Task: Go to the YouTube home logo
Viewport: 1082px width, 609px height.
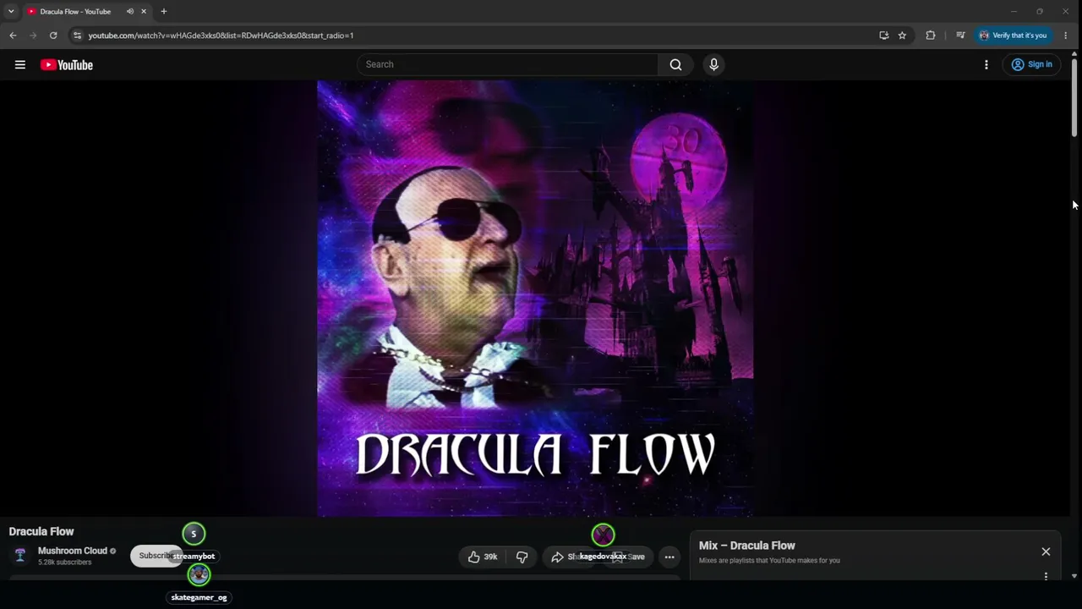Action: point(67,65)
